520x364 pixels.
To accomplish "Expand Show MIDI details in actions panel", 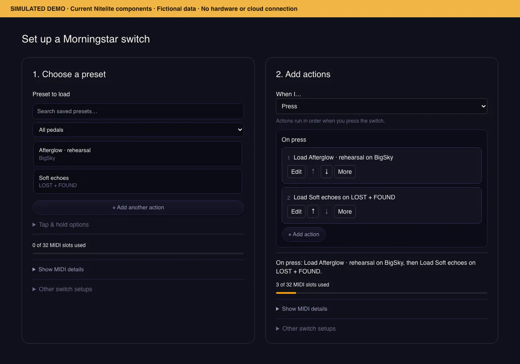I will click(302, 309).
